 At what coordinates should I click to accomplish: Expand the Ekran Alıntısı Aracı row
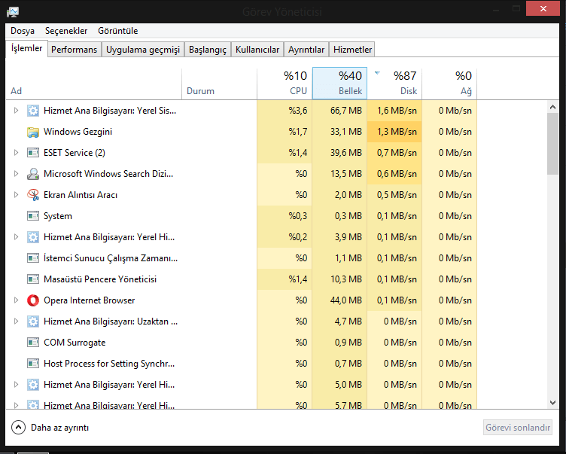[16, 195]
